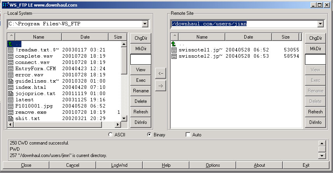Viewport: 333px width, 173px height.
Task: Click the up-directory arrow icon in Remote Site list
Action: click(174, 44)
